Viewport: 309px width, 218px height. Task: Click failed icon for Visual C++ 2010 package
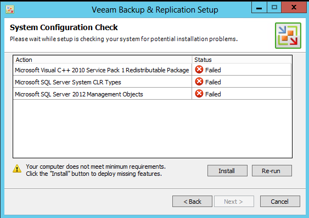coord(199,70)
